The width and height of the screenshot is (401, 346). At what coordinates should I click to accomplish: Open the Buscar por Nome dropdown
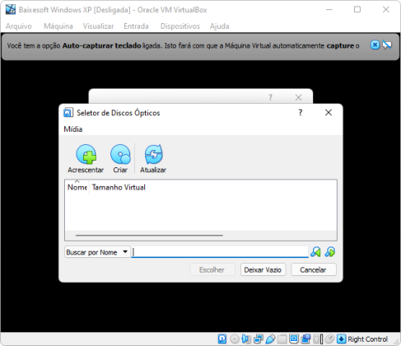click(97, 252)
